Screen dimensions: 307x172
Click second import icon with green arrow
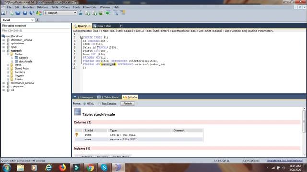(94, 13)
